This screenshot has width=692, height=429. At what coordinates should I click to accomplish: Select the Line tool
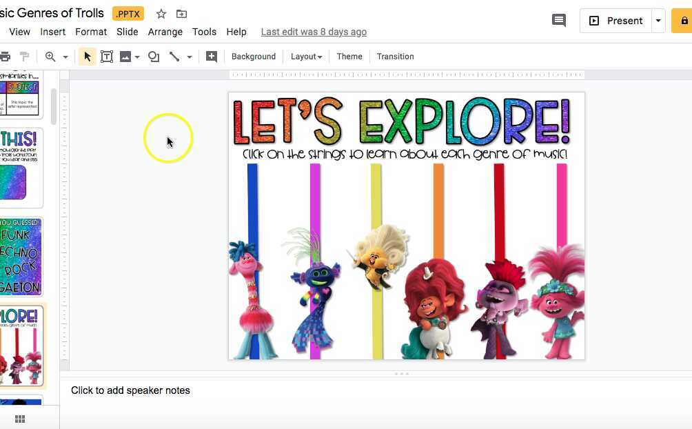coord(174,57)
